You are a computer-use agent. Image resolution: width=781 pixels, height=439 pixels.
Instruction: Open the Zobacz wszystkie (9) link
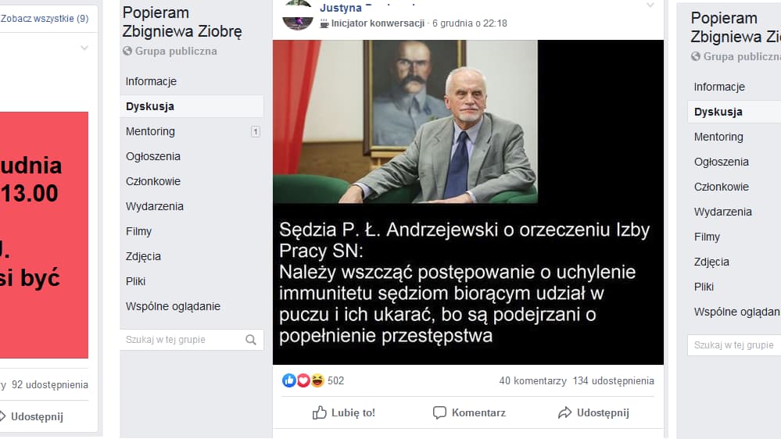coord(45,19)
